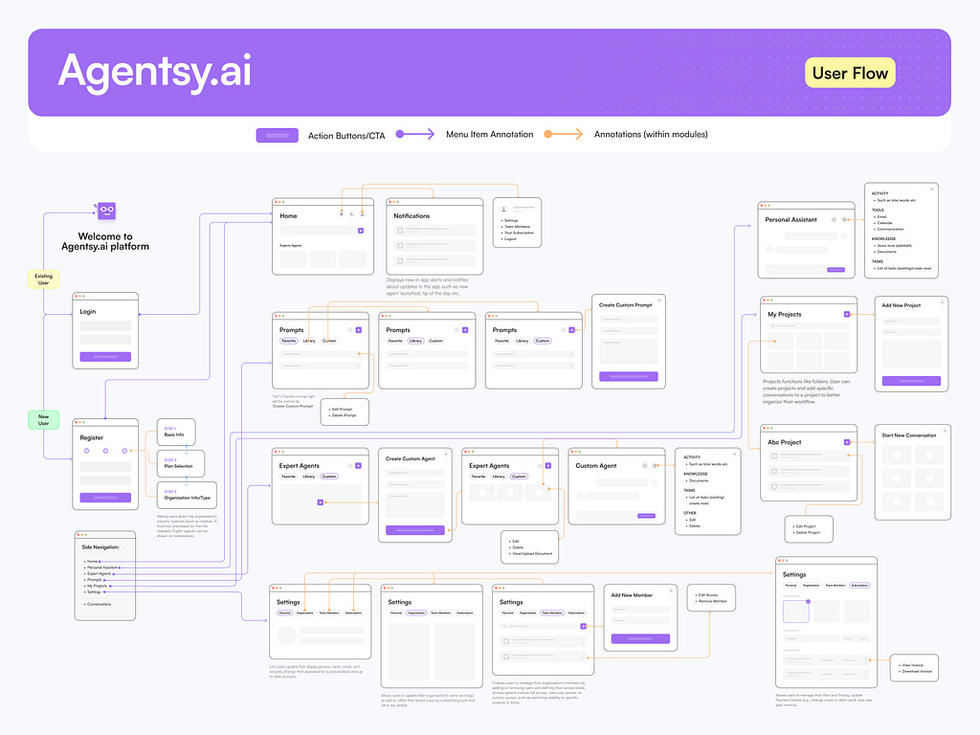
Task: Click the purple send icon in Home search bar
Action: coord(361,231)
